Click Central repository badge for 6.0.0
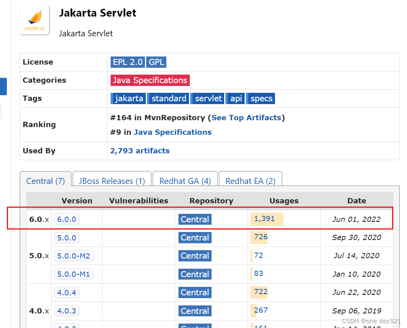Image resolution: width=407 pixels, height=328 pixels. 195,219
